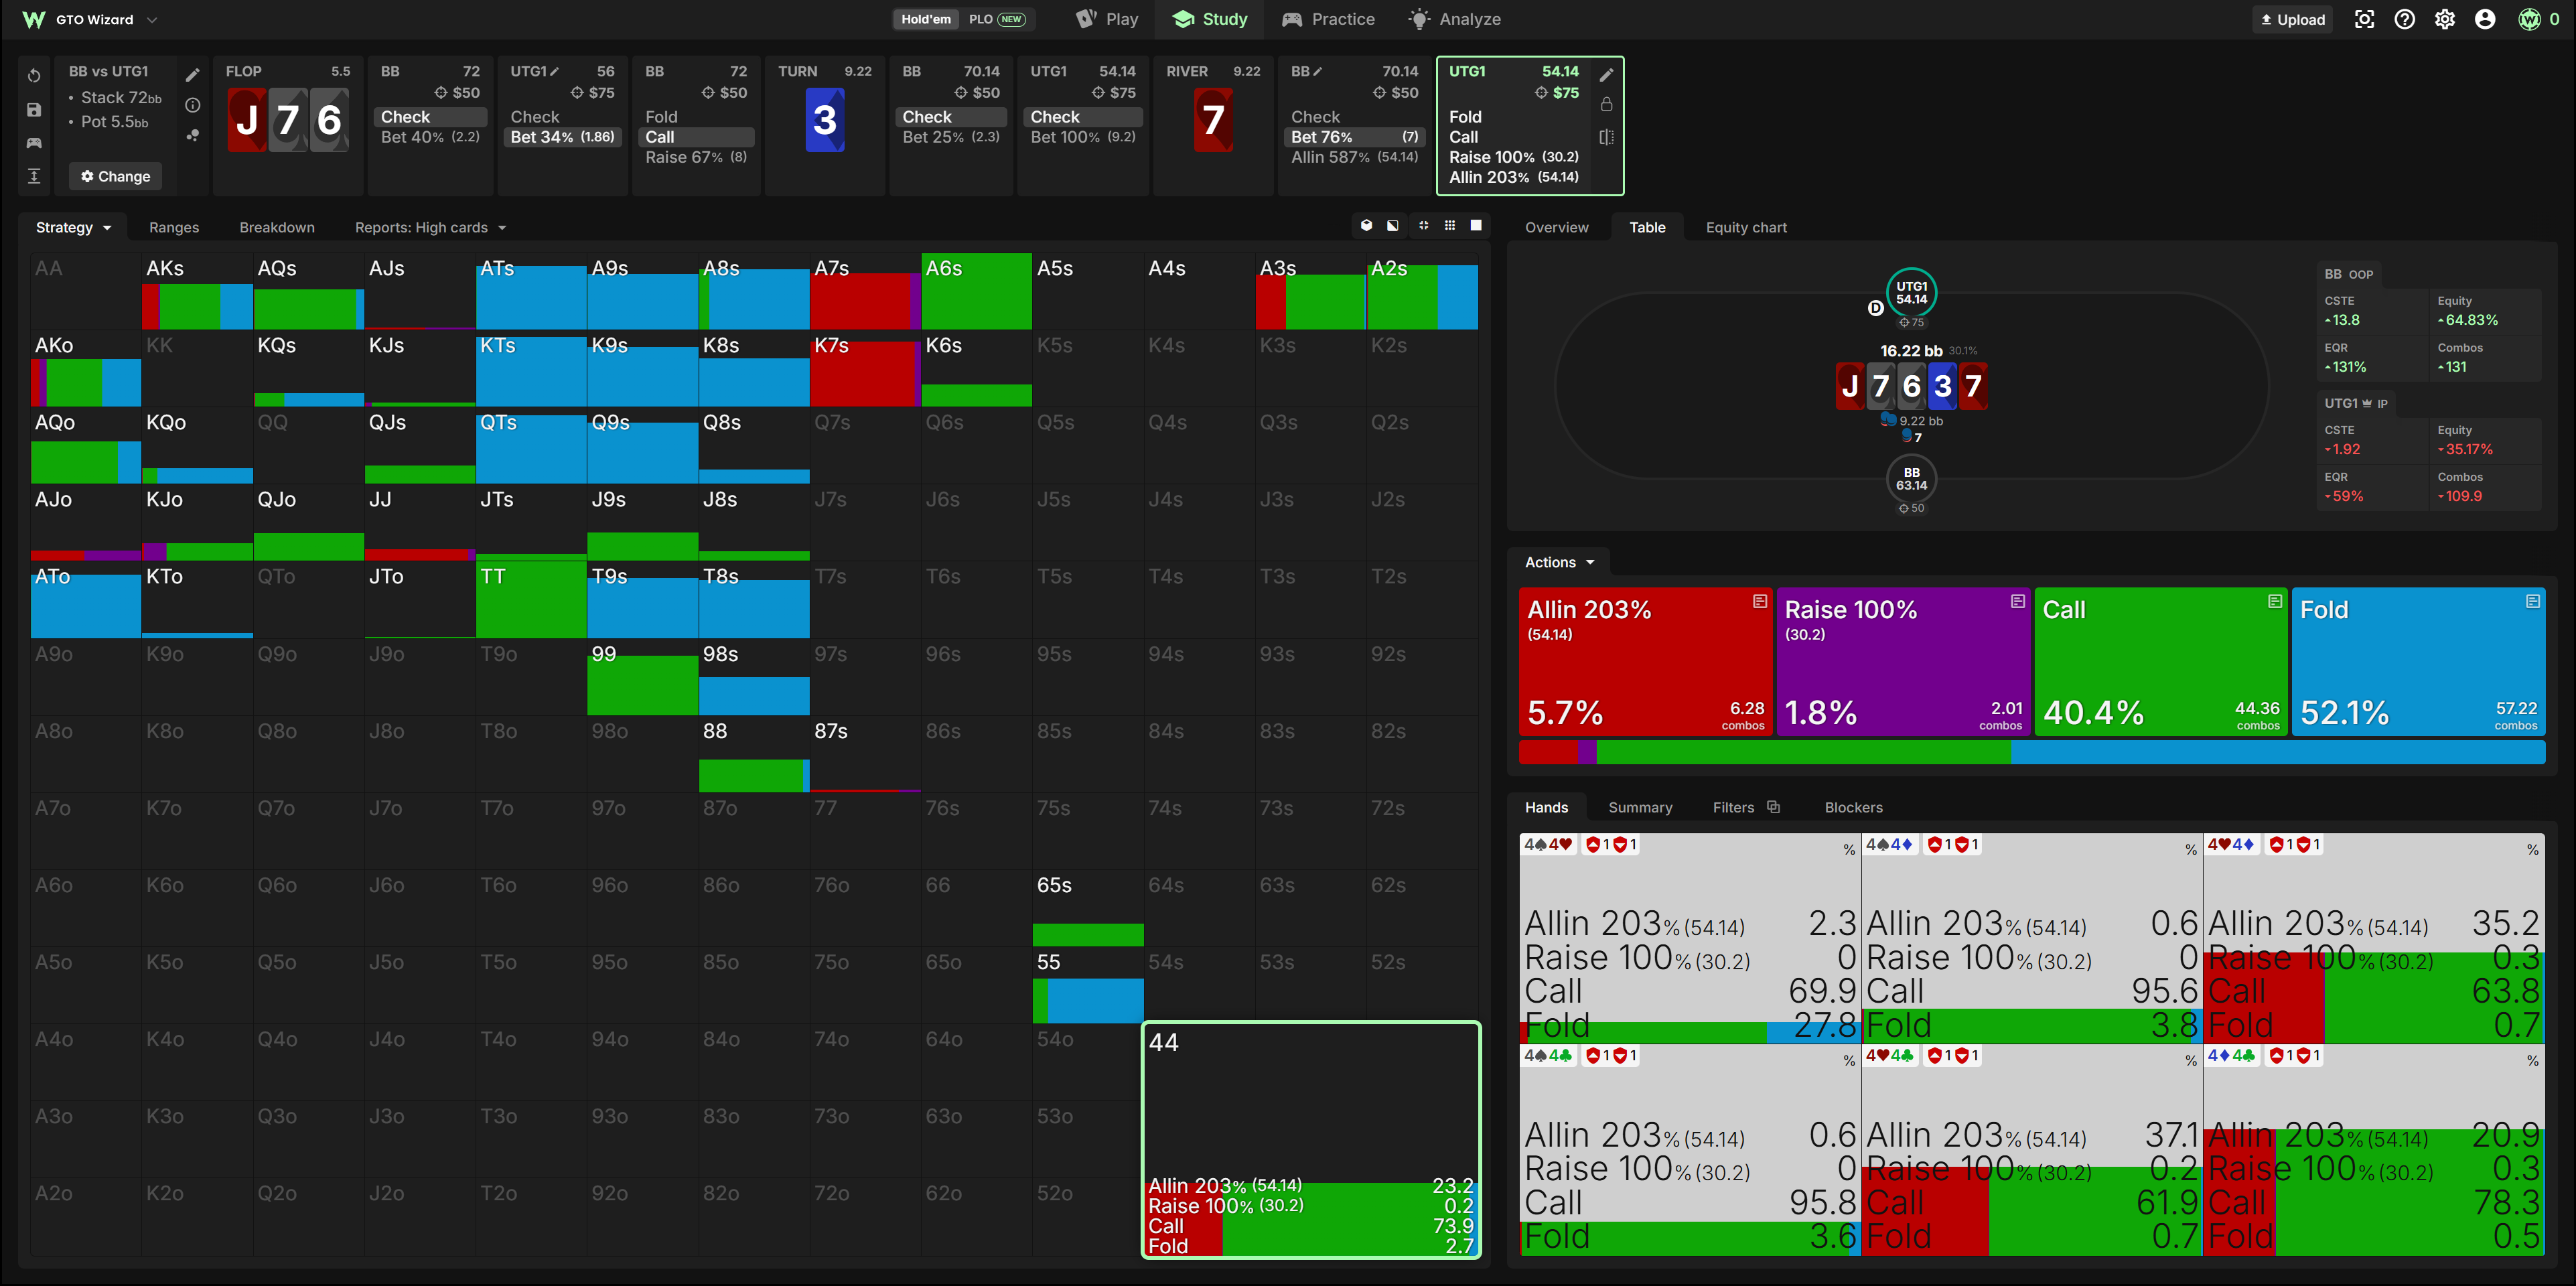2576x1286 pixels.
Task: Click the Upload button
Action: pyautogui.click(x=2292, y=19)
